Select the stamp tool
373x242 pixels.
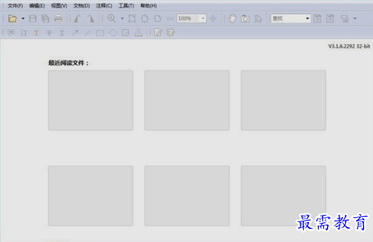[138, 32]
